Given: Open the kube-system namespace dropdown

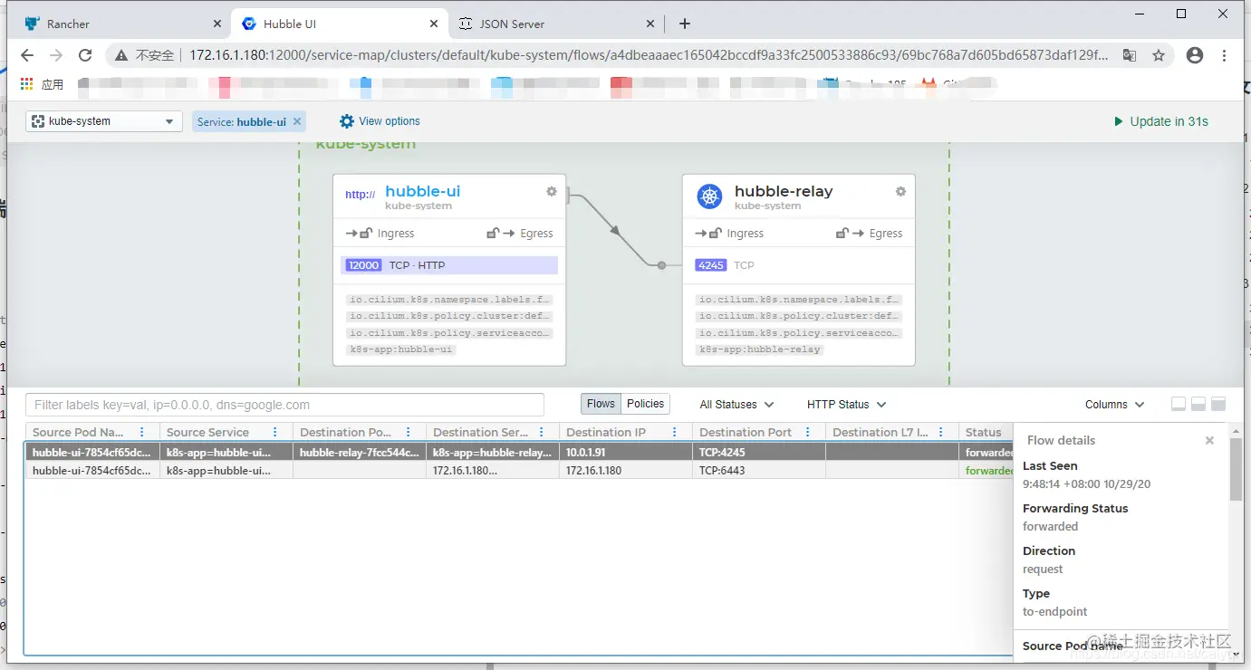Looking at the screenshot, I should point(103,121).
